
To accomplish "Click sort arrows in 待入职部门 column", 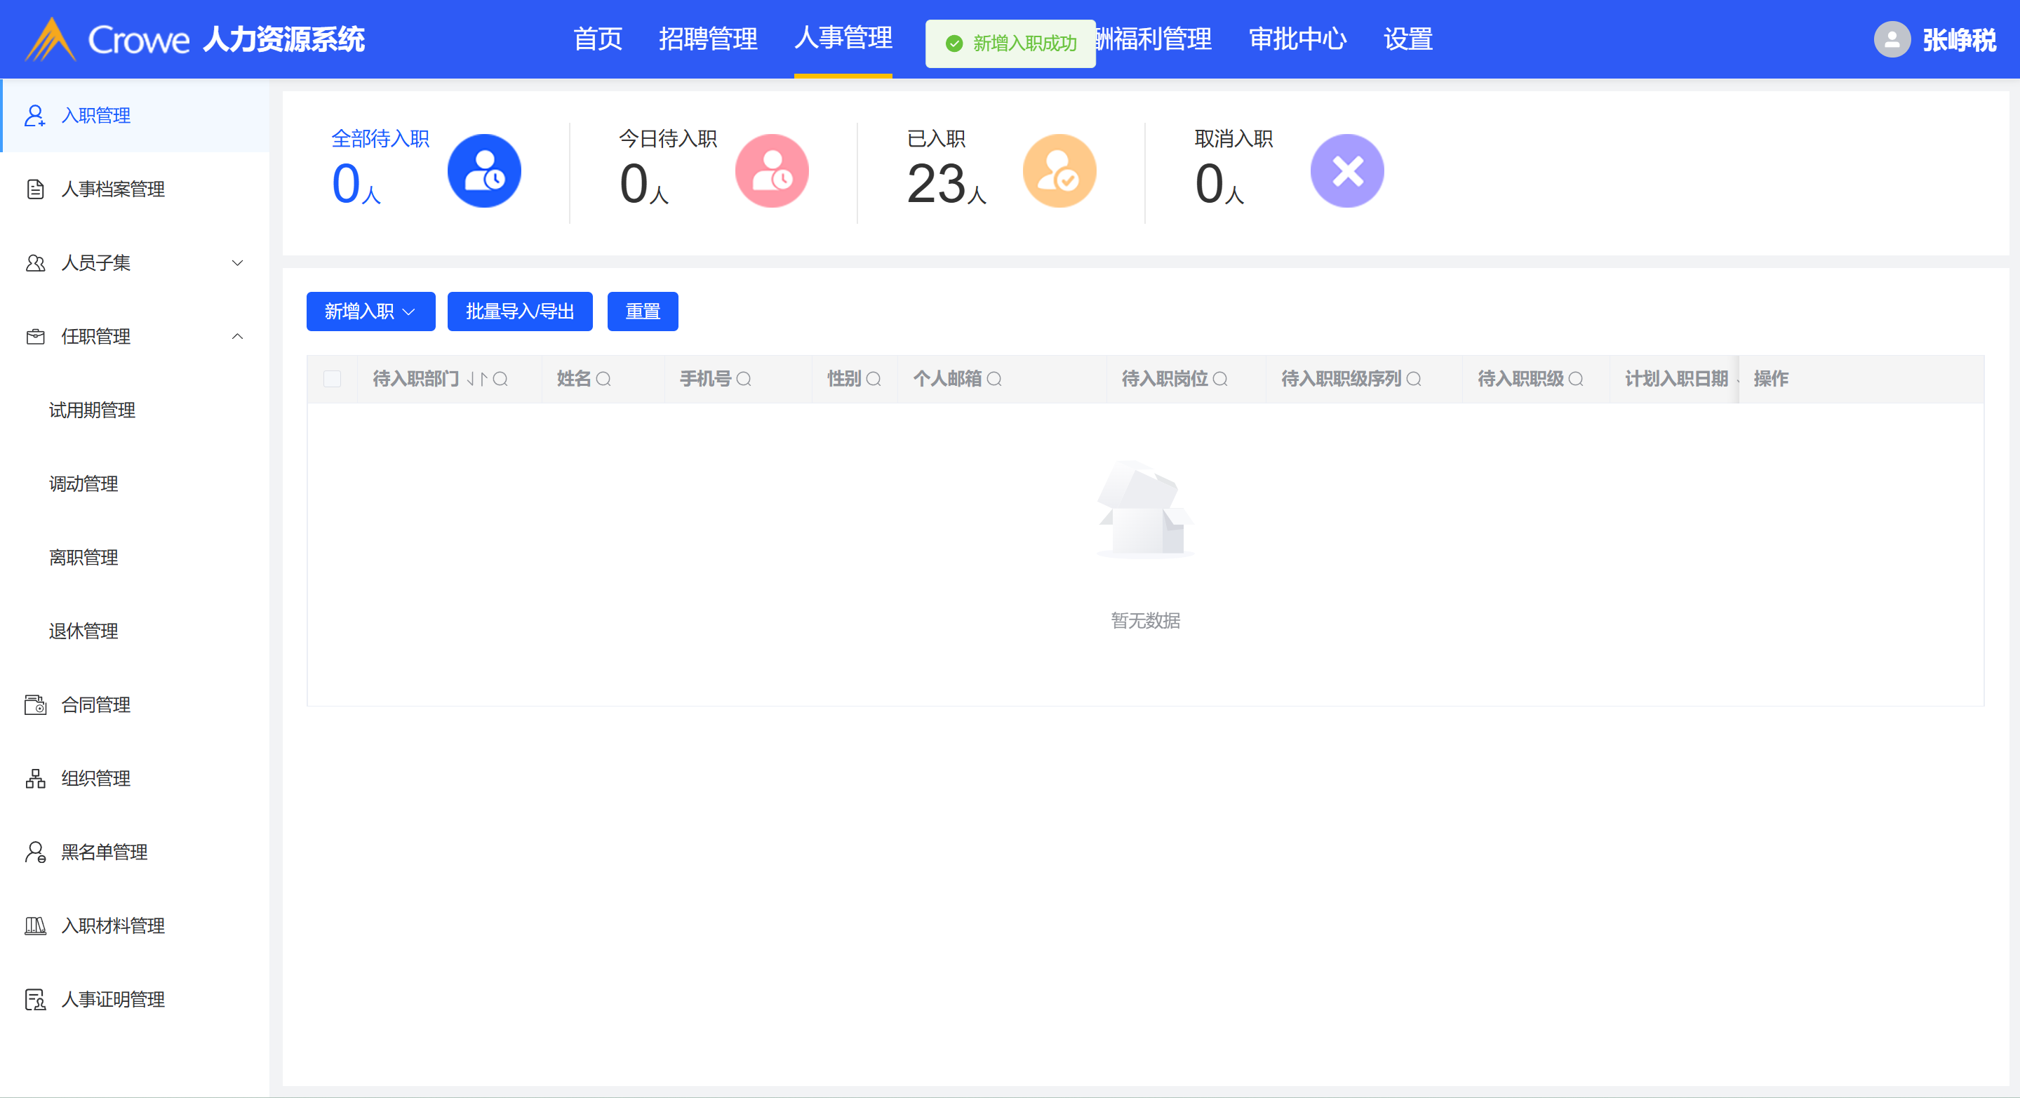I will [477, 380].
